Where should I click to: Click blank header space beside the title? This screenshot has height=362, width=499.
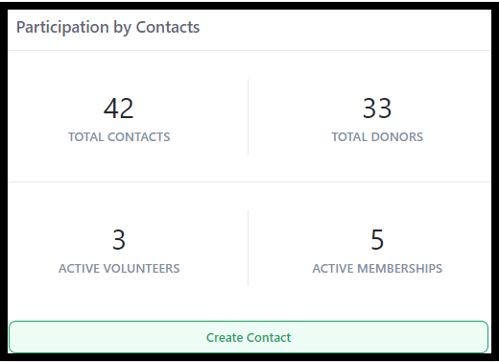click(x=345, y=29)
